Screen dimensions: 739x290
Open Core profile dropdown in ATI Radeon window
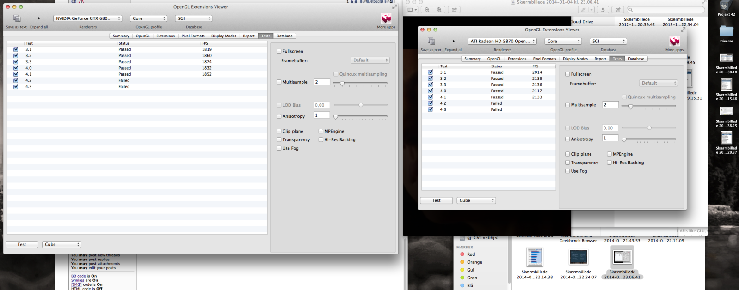tap(563, 41)
